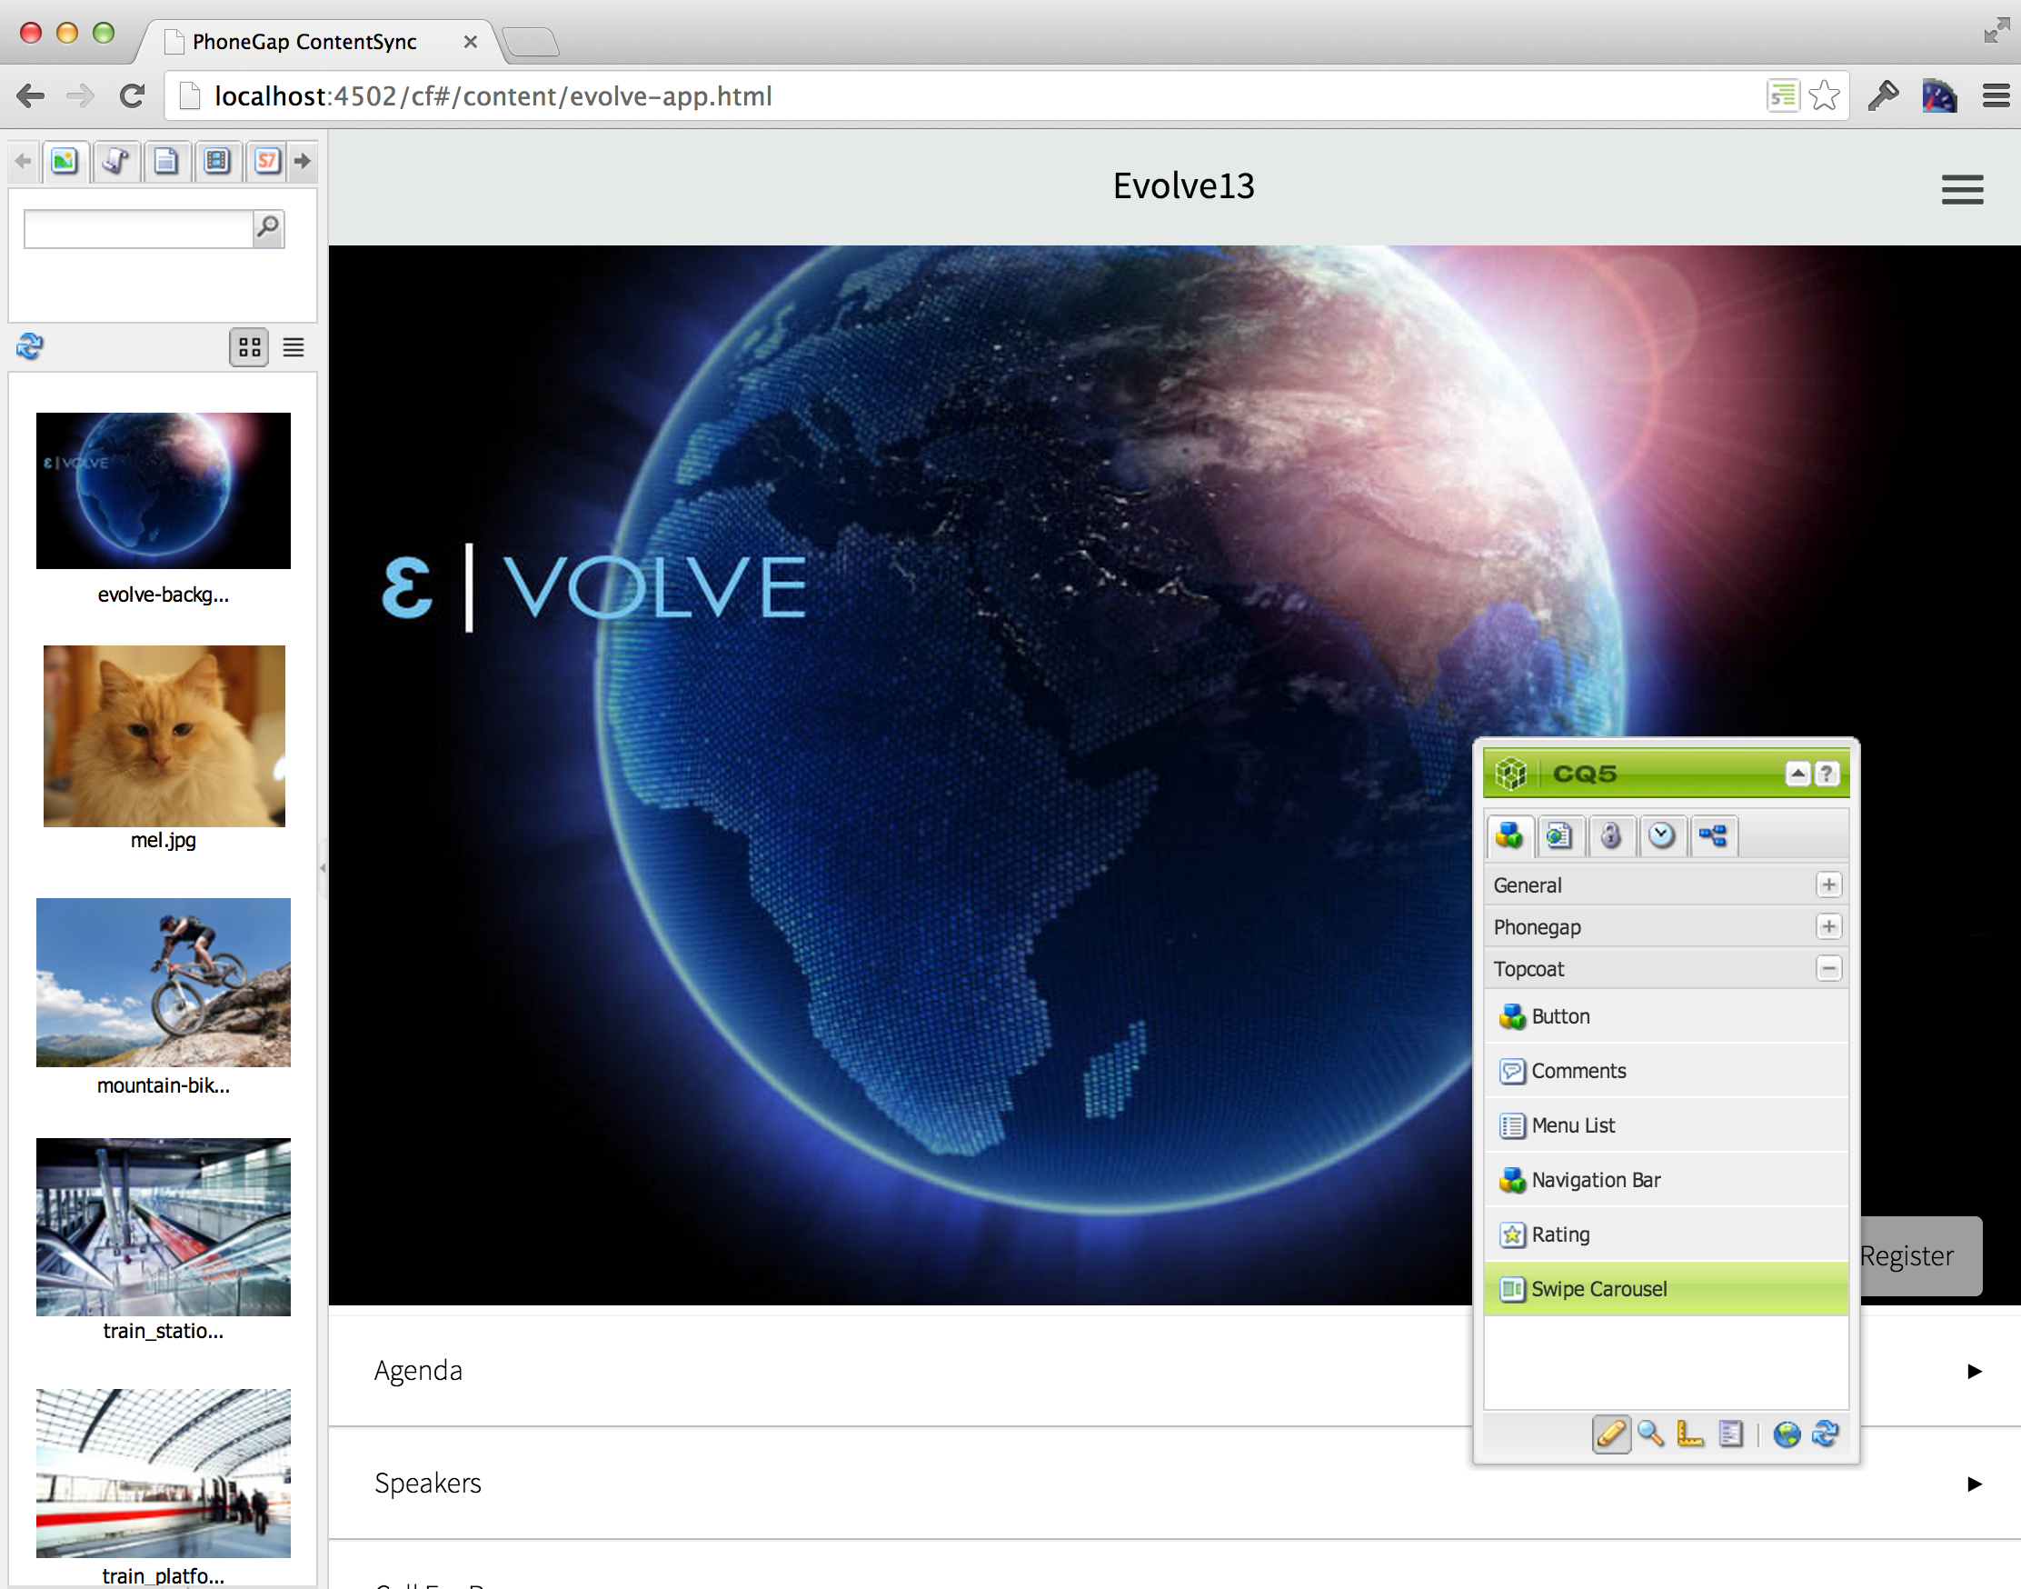Collapse the CQ5 sidekick with the up arrow
Image resolution: width=2021 pixels, height=1589 pixels.
pos(1797,773)
